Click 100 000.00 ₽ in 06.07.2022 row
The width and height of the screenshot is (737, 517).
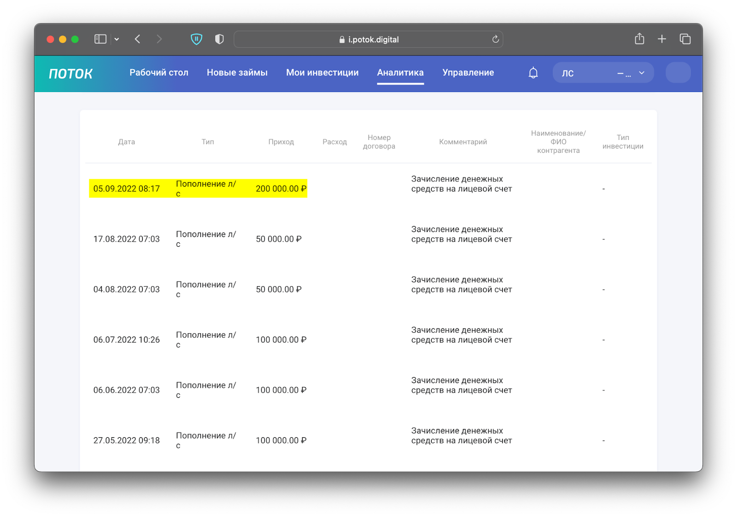(x=281, y=340)
